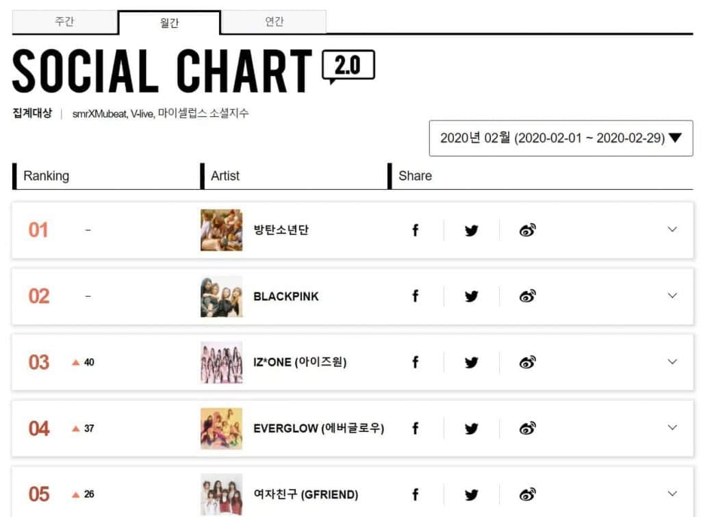Viewport: 701px width, 517px height.
Task: Share 방탄소년단 on Facebook
Action: (415, 230)
